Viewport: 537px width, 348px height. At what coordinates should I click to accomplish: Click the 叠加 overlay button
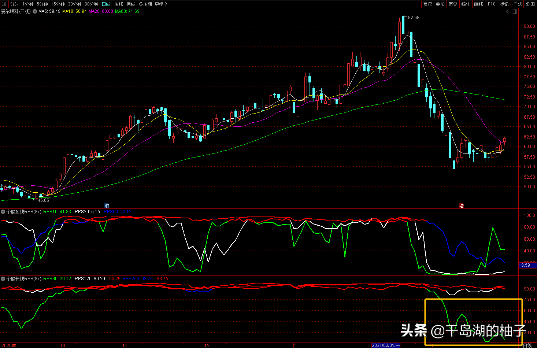pyautogui.click(x=440, y=4)
